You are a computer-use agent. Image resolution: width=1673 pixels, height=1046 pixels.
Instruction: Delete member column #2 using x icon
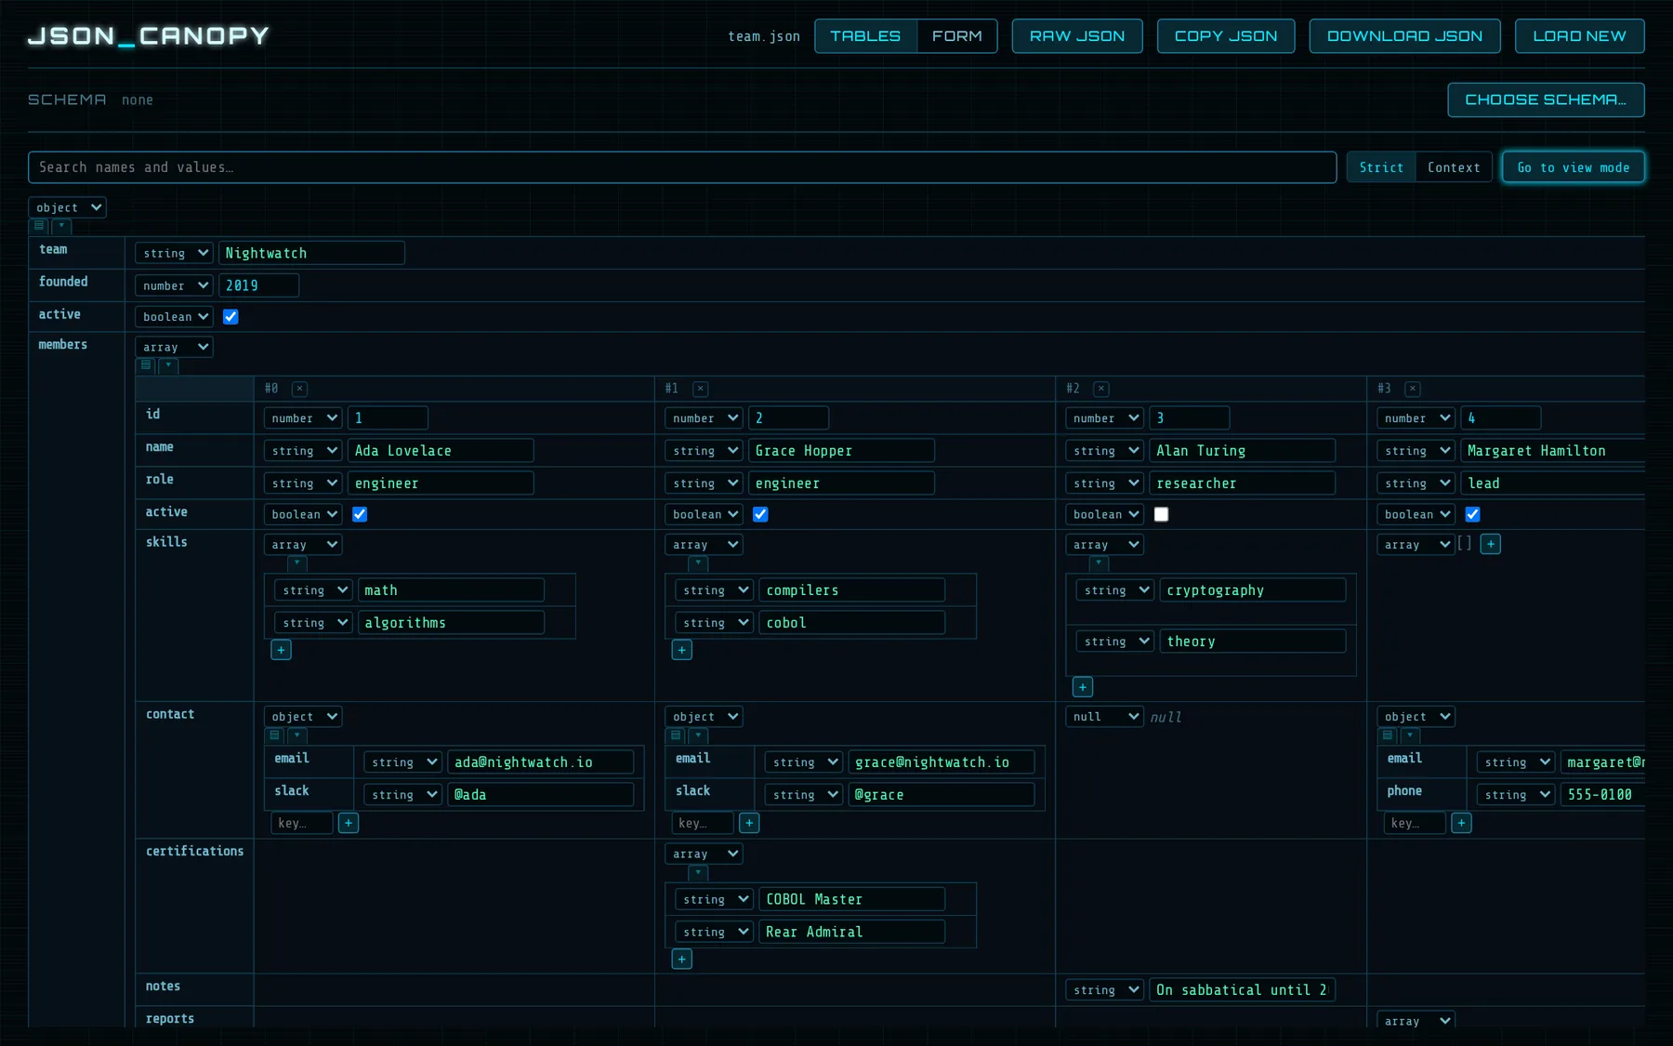(x=1101, y=389)
